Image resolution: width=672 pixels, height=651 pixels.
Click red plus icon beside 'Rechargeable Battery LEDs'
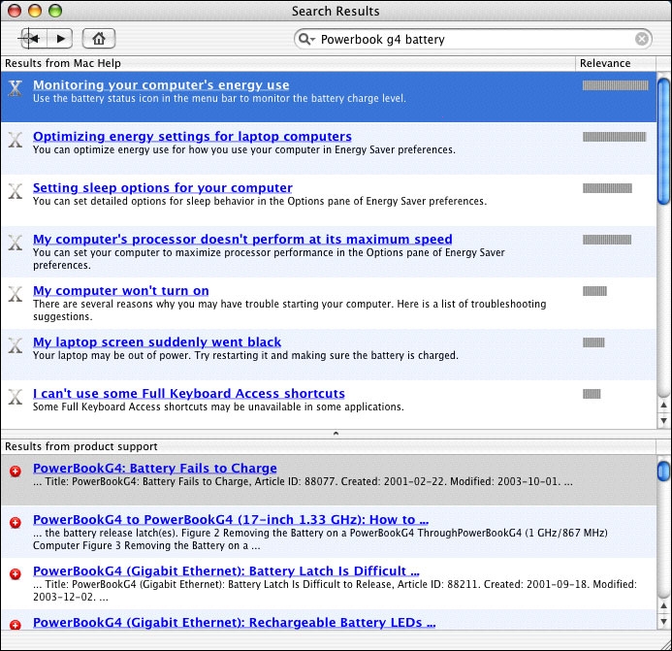[16, 625]
